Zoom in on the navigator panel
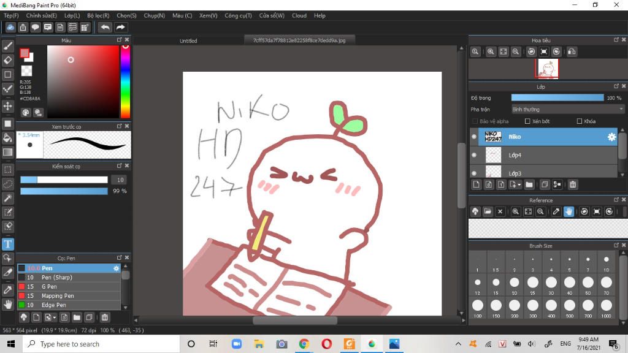Image resolution: width=628 pixels, height=353 pixels. [491, 51]
